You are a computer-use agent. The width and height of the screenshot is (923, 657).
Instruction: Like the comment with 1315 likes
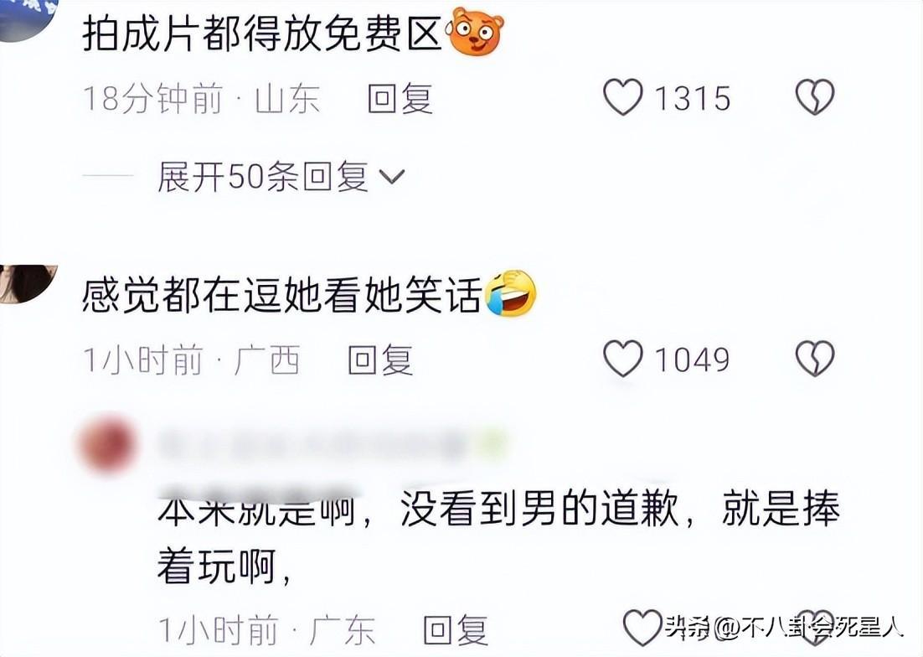623,97
